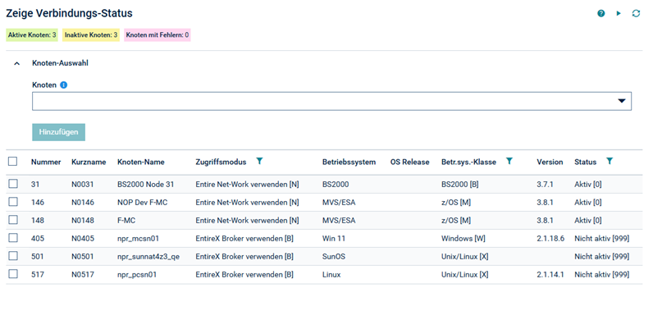Sort by the Knoten-Name column header

(141, 162)
